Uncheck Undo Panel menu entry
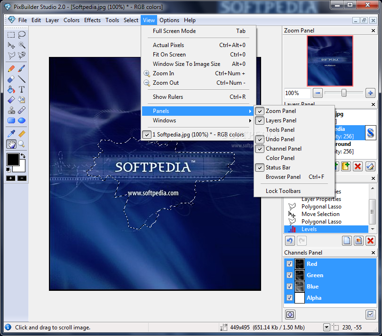 [294, 139]
